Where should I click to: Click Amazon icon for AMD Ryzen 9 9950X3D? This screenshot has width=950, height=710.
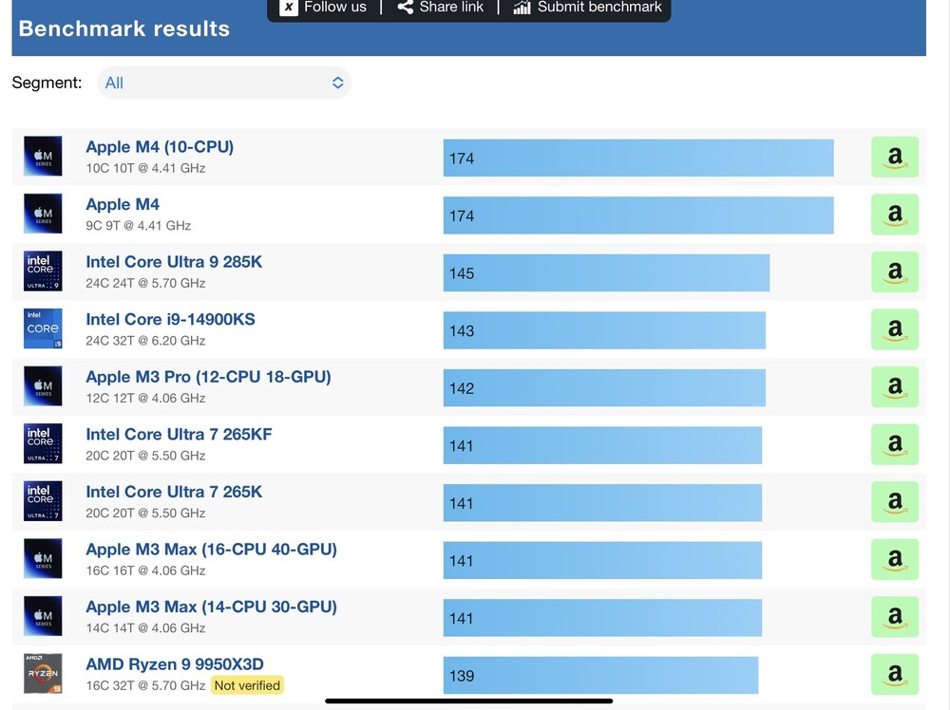895,675
